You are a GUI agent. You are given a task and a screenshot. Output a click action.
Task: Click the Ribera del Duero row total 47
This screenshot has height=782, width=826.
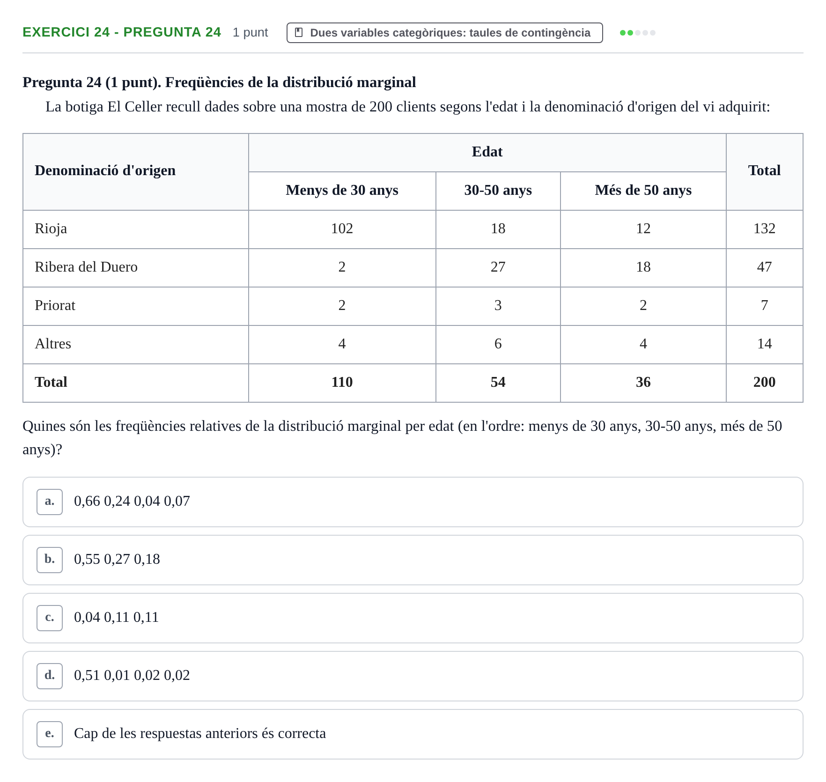click(x=764, y=267)
